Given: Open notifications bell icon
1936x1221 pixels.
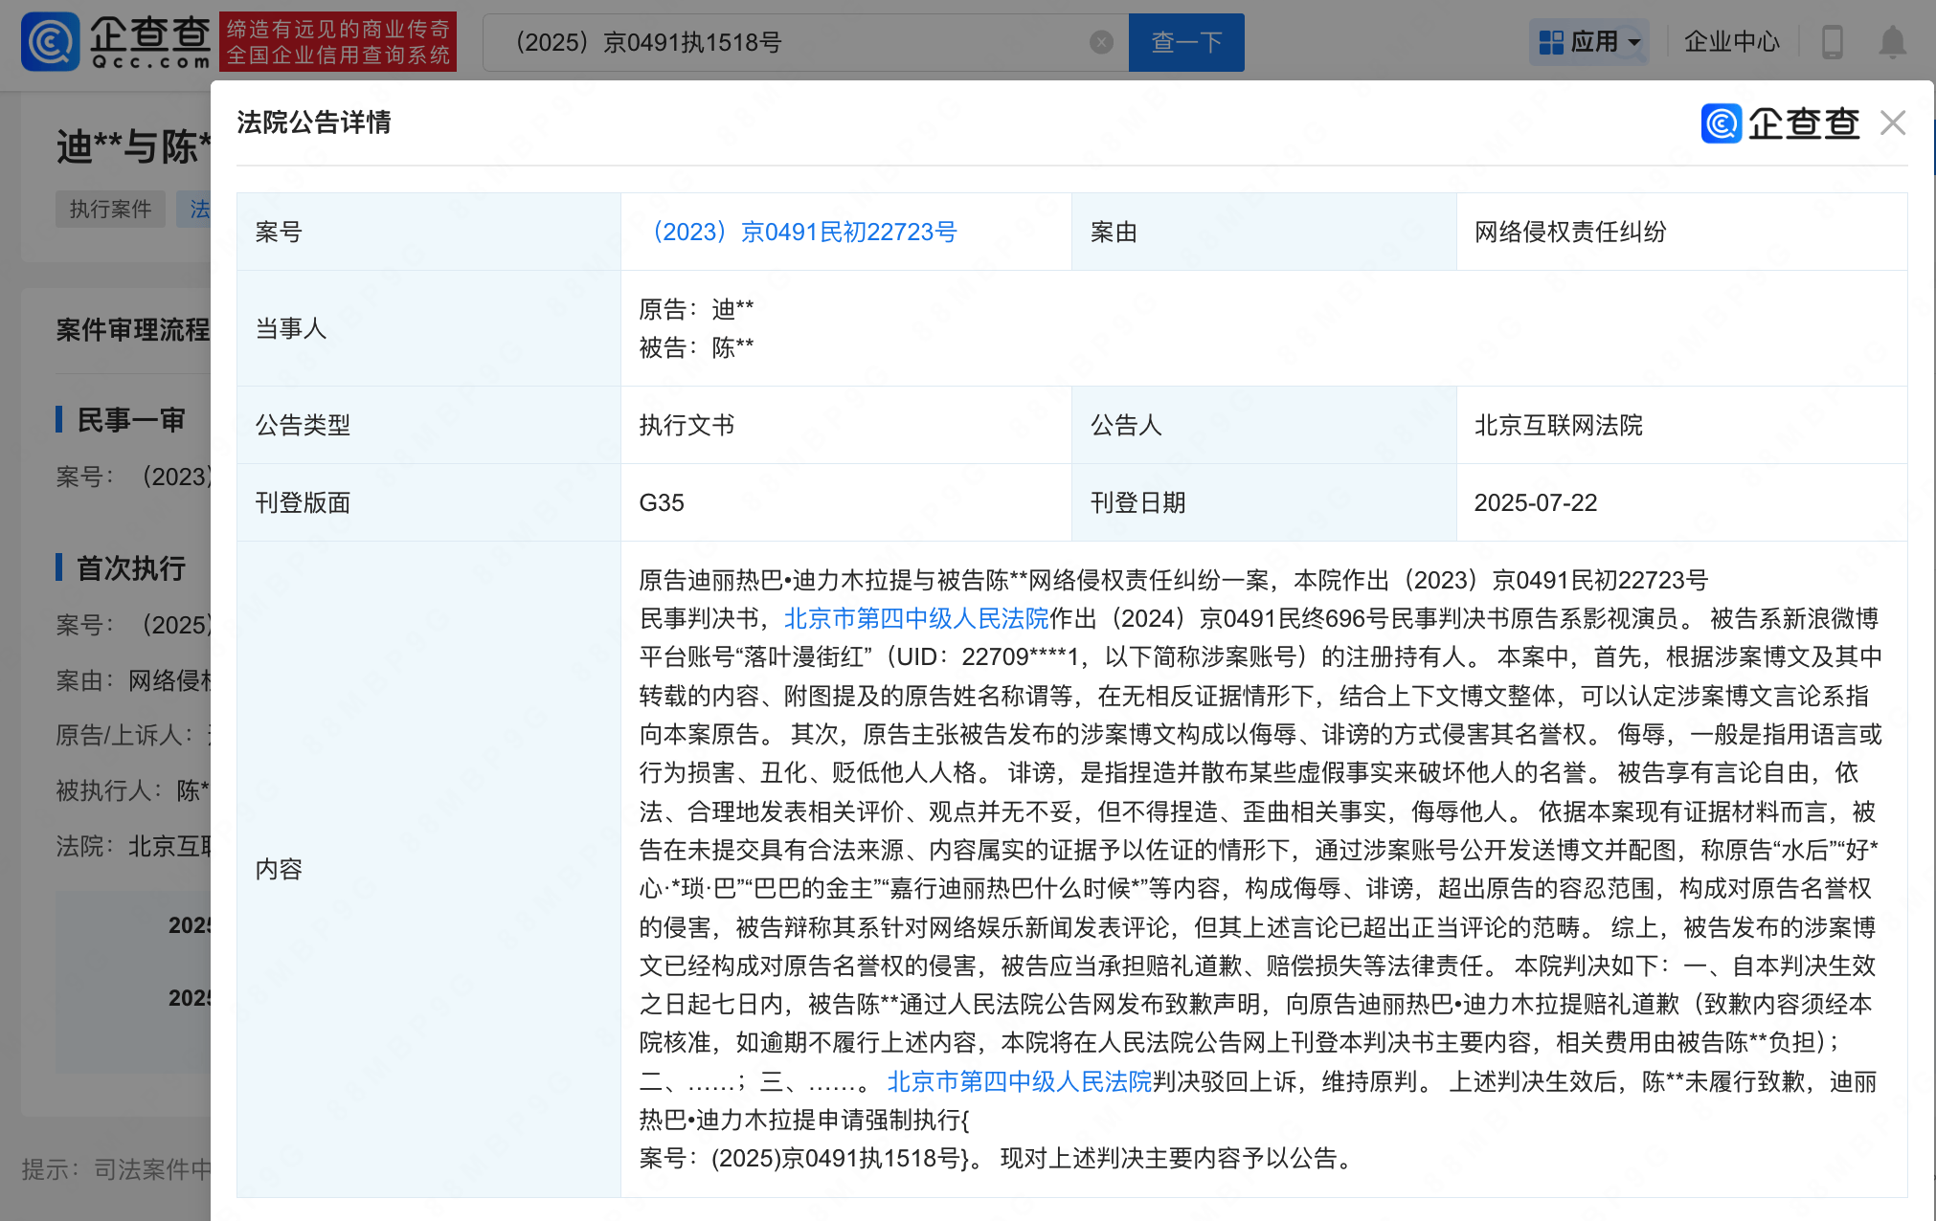Looking at the screenshot, I should click(x=1892, y=42).
